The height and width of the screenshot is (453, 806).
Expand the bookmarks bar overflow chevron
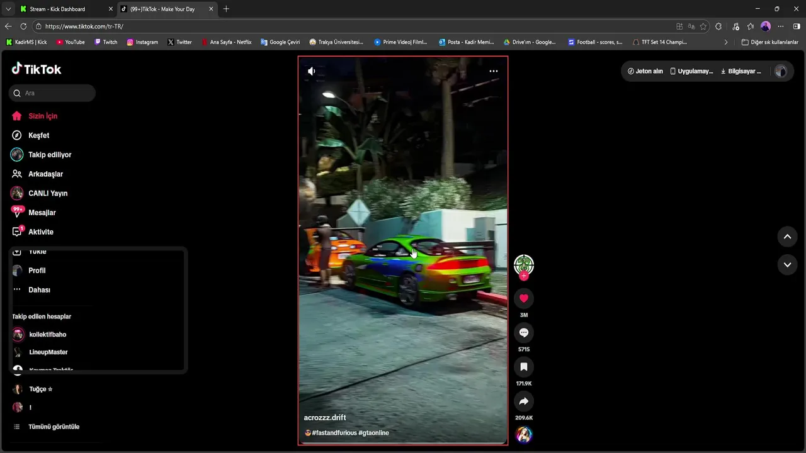tap(725, 42)
